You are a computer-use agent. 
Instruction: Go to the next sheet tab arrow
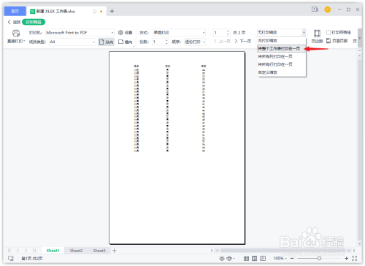(26, 251)
